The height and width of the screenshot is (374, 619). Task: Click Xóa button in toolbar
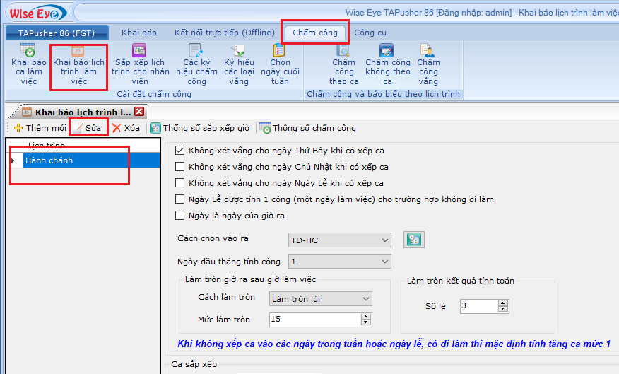point(126,128)
